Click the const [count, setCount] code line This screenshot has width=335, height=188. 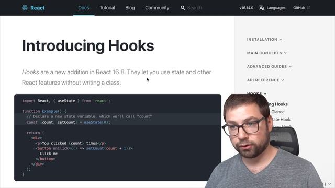[69, 122]
